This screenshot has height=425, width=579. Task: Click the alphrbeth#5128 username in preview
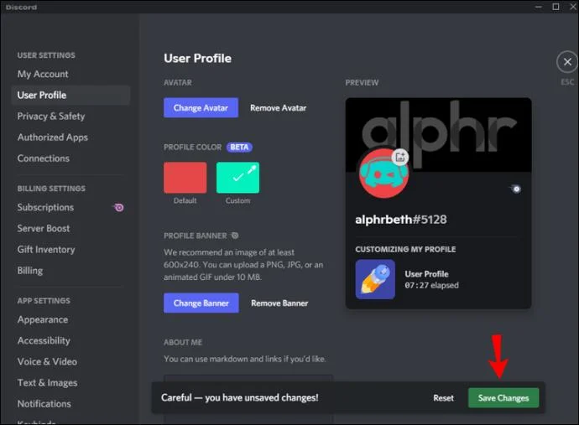click(x=400, y=220)
